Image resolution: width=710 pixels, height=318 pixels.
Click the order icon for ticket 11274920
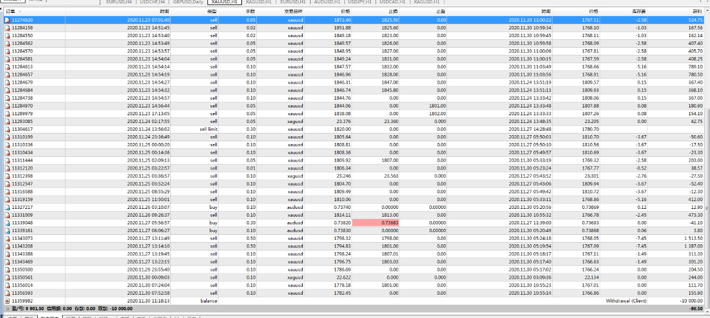[x=7, y=20]
